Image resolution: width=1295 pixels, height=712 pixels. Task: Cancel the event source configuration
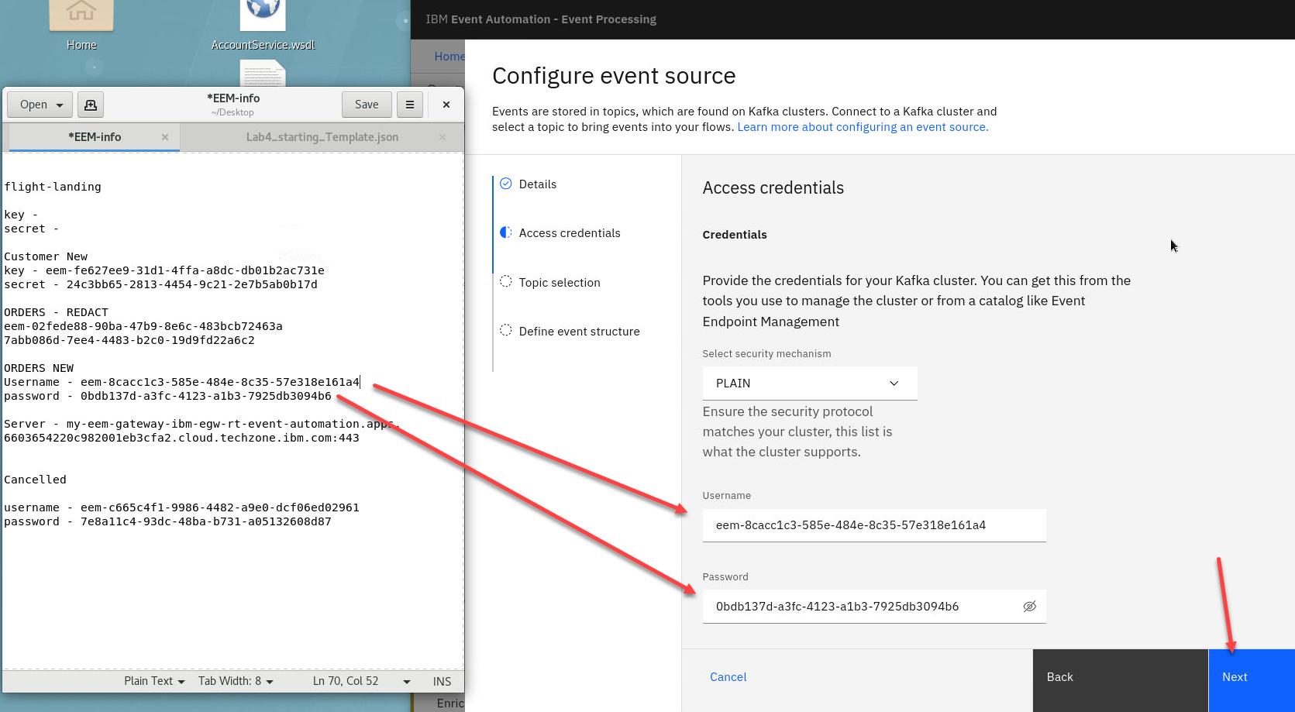point(728,677)
